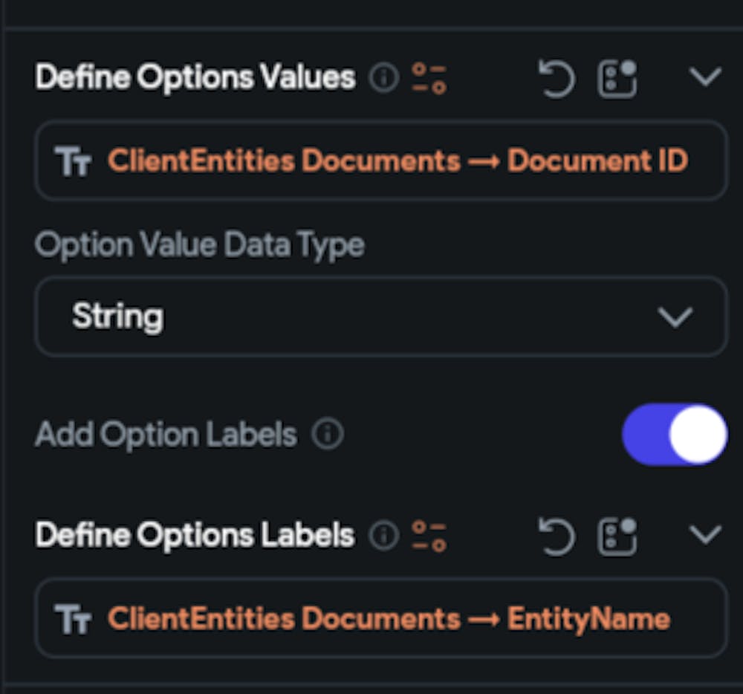
Task: Click the Tt icon on EntityName binding
Action: coord(74,617)
